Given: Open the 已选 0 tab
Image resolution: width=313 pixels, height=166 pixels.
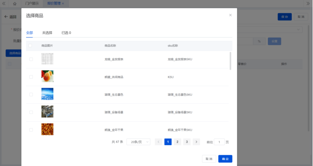Looking at the screenshot, I should point(66,33).
